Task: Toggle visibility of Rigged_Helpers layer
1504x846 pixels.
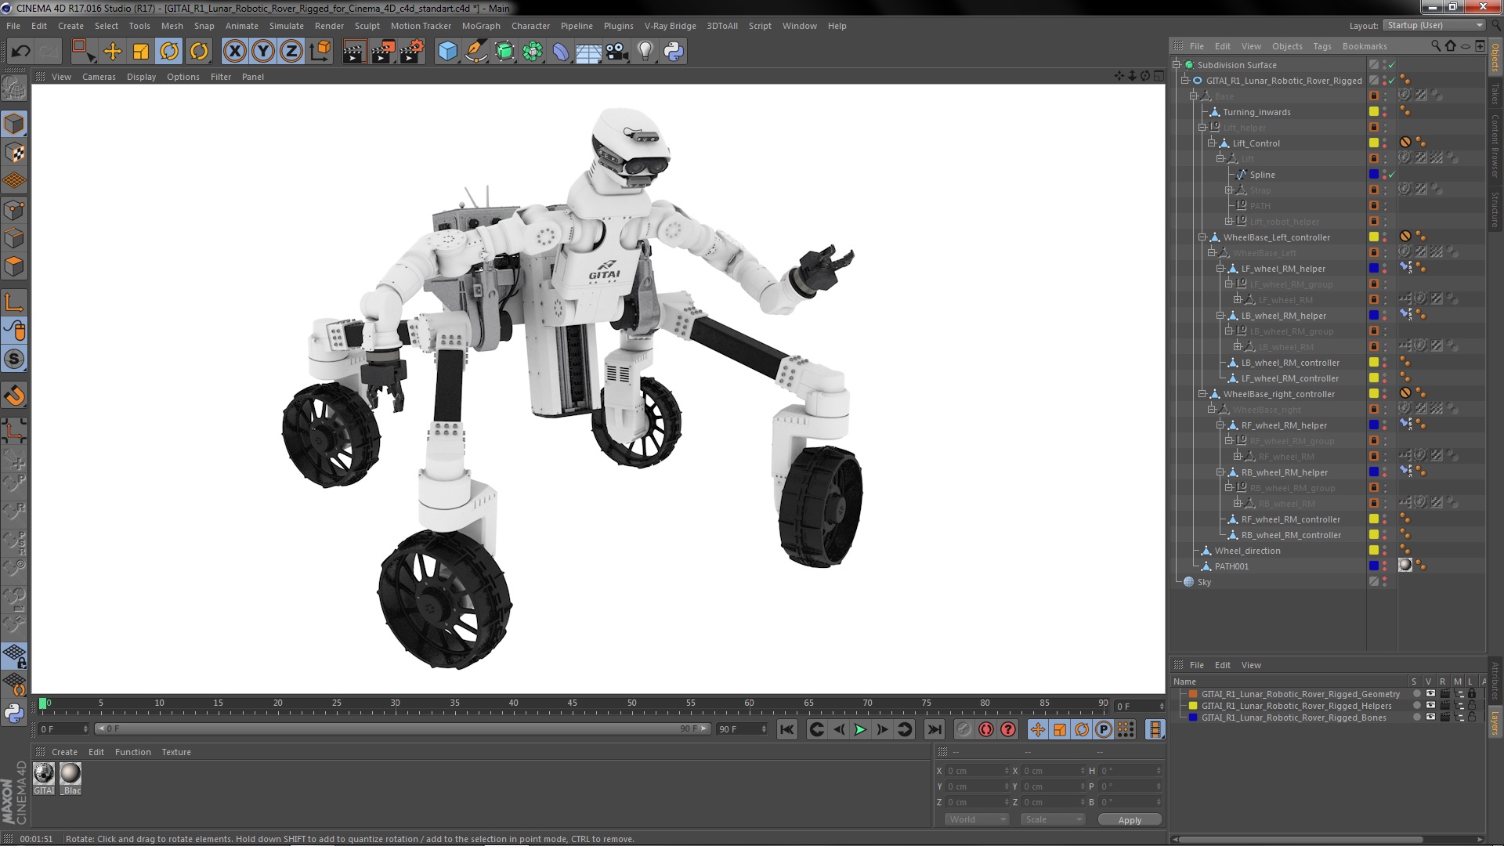Action: [x=1430, y=706]
